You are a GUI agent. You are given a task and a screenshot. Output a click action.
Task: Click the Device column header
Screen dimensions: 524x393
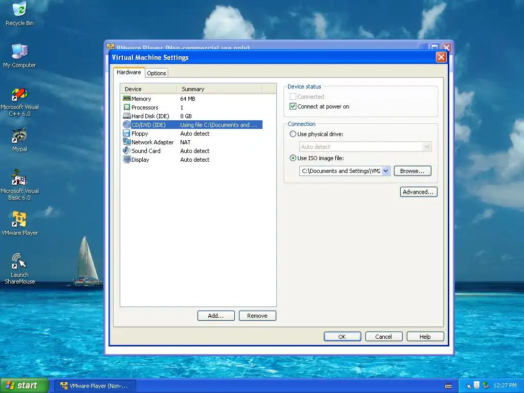[149, 89]
